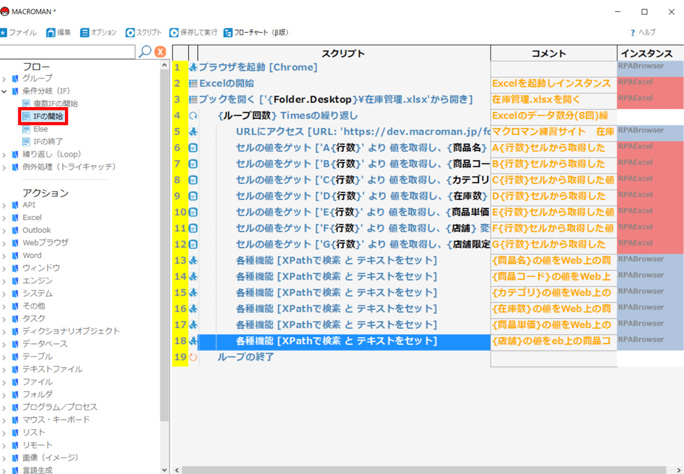Click the テキストファイル category book icon
This screenshot has width=684, height=474.
[x=15, y=369]
